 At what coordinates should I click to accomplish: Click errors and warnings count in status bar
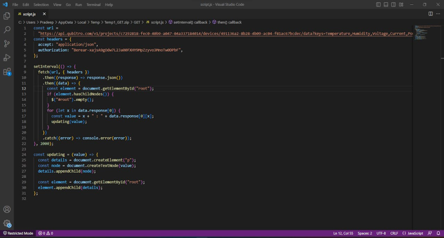(x=46, y=233)
